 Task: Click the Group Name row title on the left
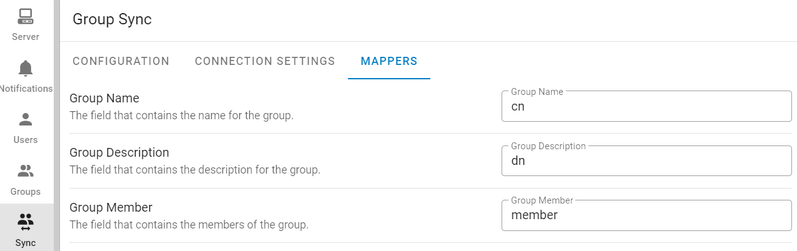[x=104, y=98]
